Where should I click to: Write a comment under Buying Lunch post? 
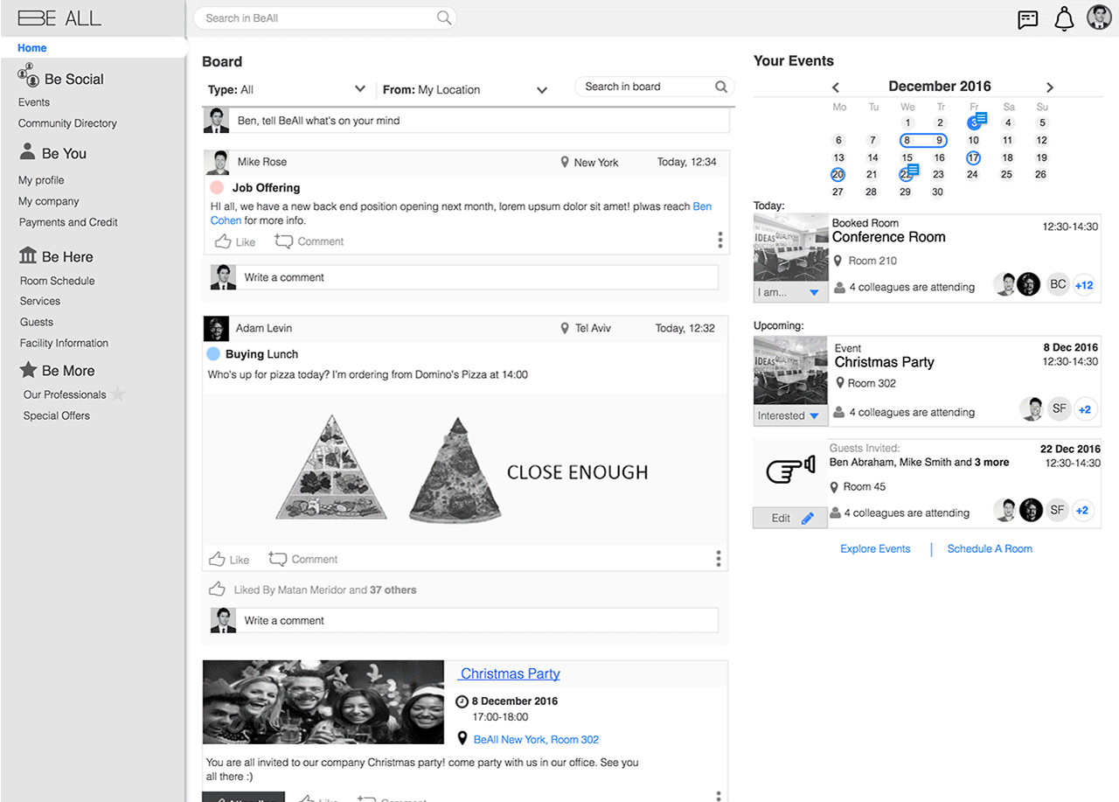coord(476,620)
